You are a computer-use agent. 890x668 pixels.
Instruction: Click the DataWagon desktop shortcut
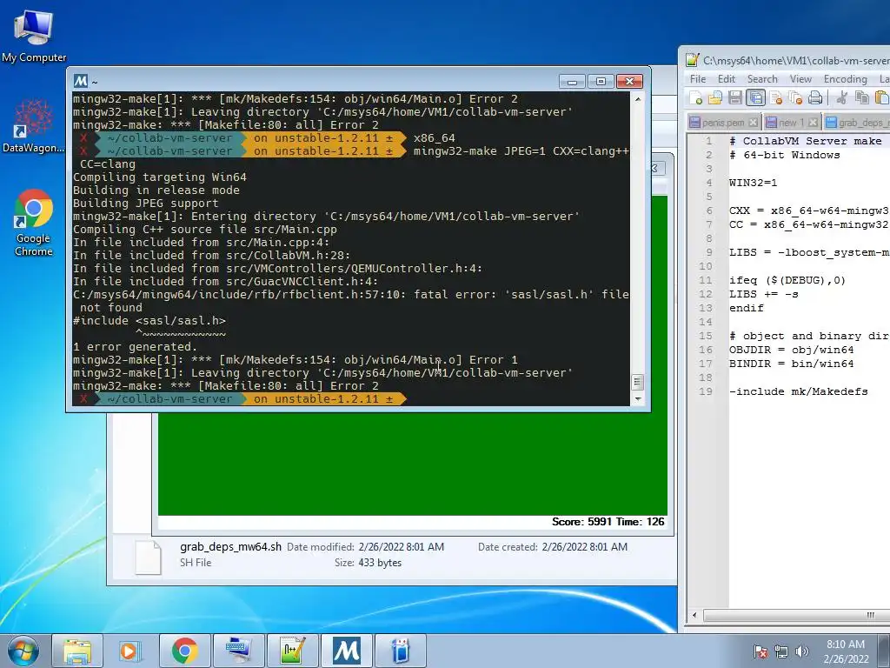click(x=34, y=125)
